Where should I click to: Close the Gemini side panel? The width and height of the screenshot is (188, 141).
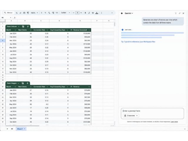tap(183, 13)
